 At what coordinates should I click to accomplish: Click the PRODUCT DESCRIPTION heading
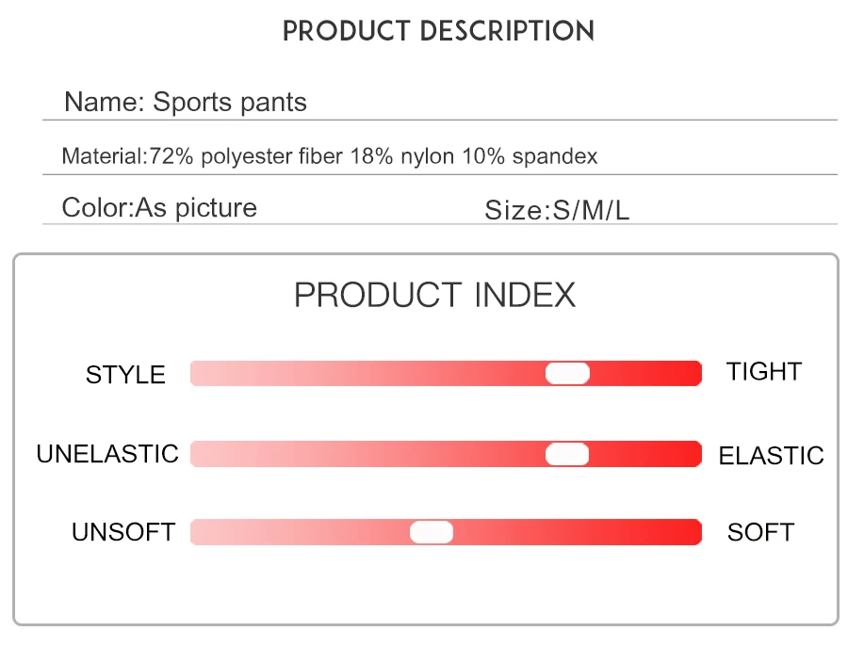coord(438,31)
